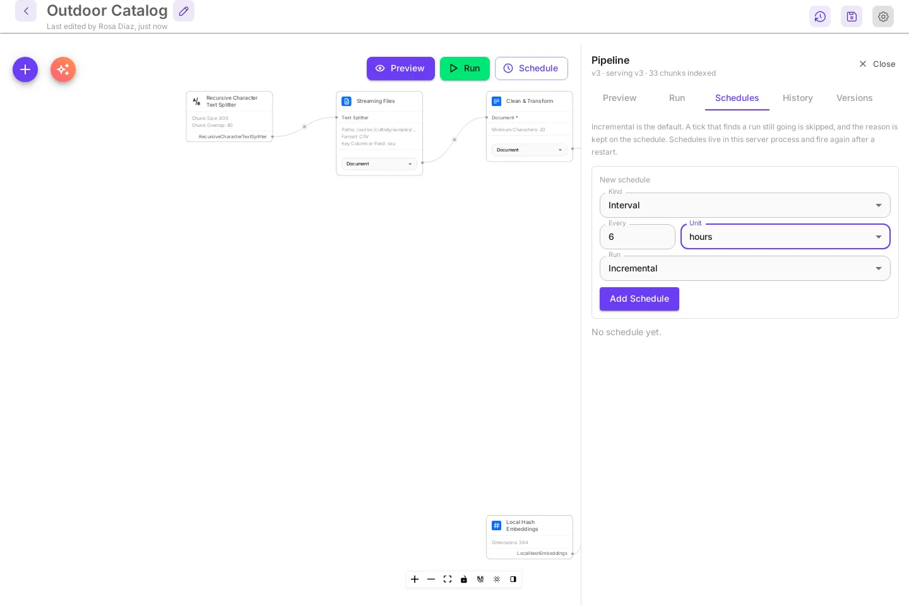The height and width of the screenshot is (606, 909).
Task: Save the flow using disk icon
Action: [852, 16]
